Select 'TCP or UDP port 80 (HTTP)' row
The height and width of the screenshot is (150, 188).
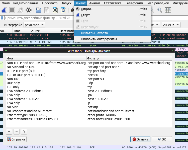(89, 75)
